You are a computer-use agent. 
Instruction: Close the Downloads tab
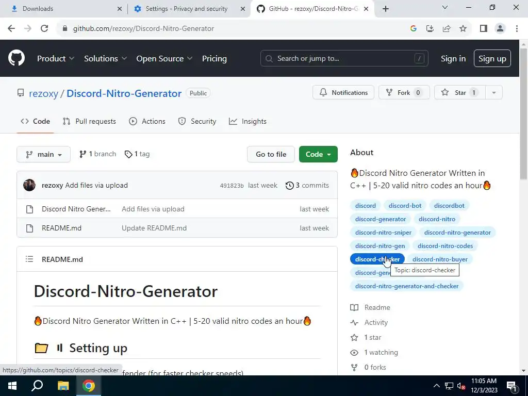(119, 9)
